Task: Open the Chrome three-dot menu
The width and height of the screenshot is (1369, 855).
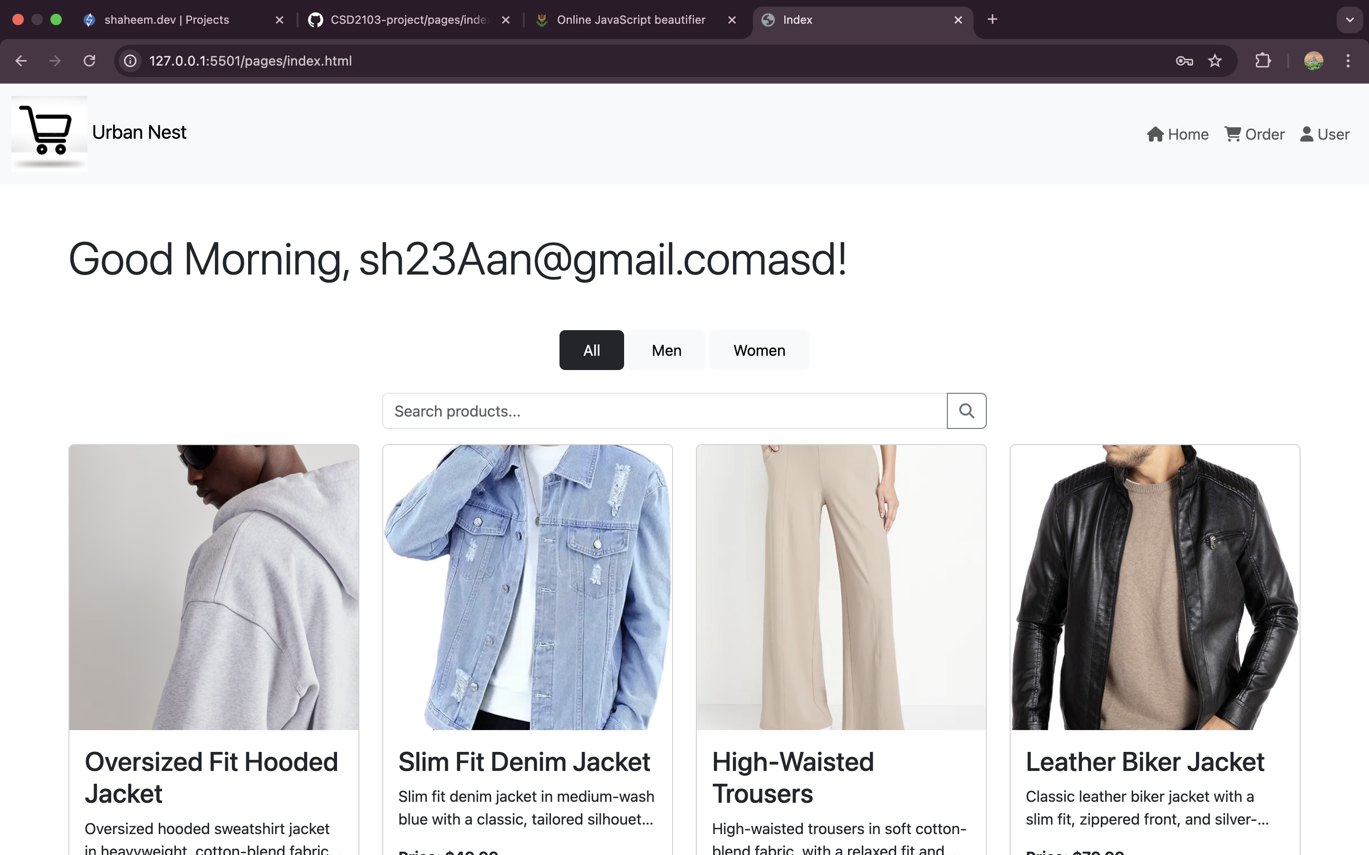Action: pyautogui.click(x=1348, y=60)
